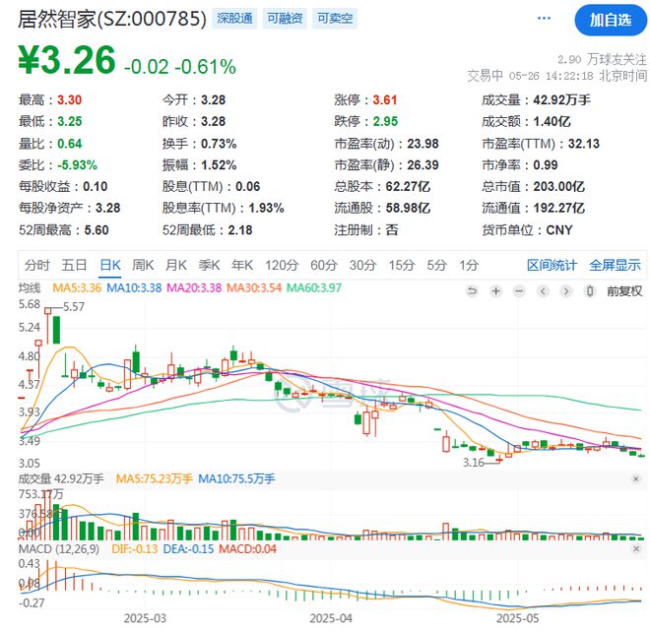Click the MA60:3.97 moving average label
Viewport: 650px width, 631px height.
point(314,287)
